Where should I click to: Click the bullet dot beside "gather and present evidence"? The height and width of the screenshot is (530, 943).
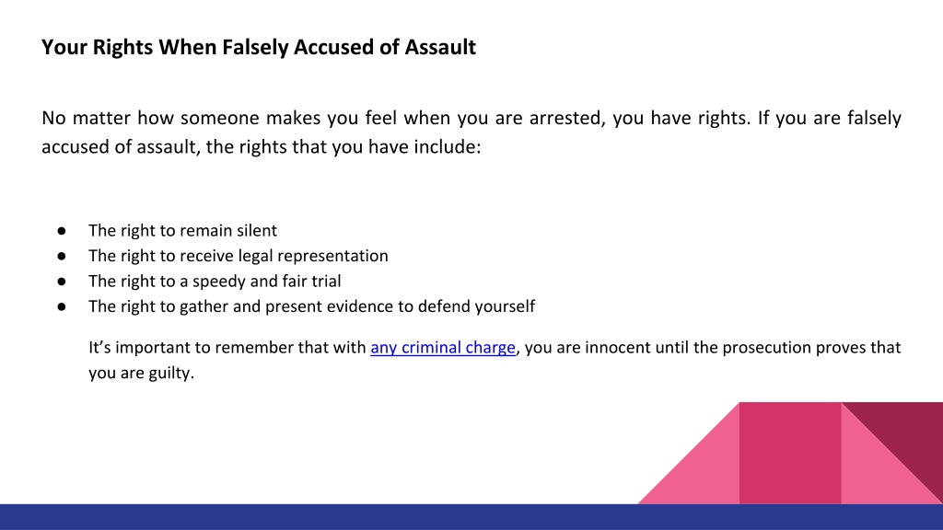click(x=62, y=306)
